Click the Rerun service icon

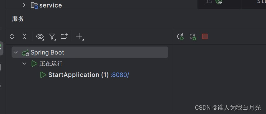[x=181, y=37]
